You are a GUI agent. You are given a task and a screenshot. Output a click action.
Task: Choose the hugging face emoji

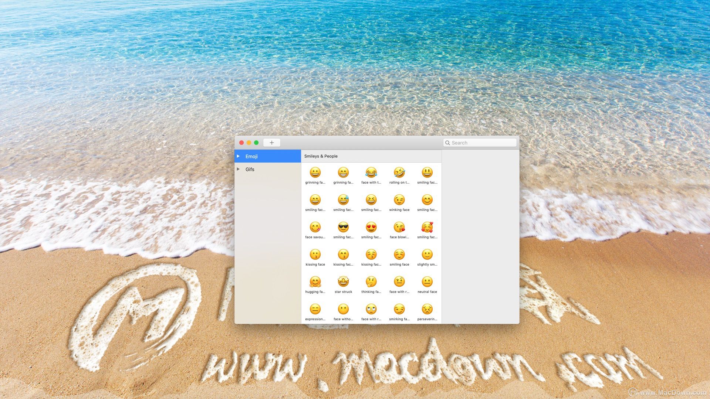point(315,282)
